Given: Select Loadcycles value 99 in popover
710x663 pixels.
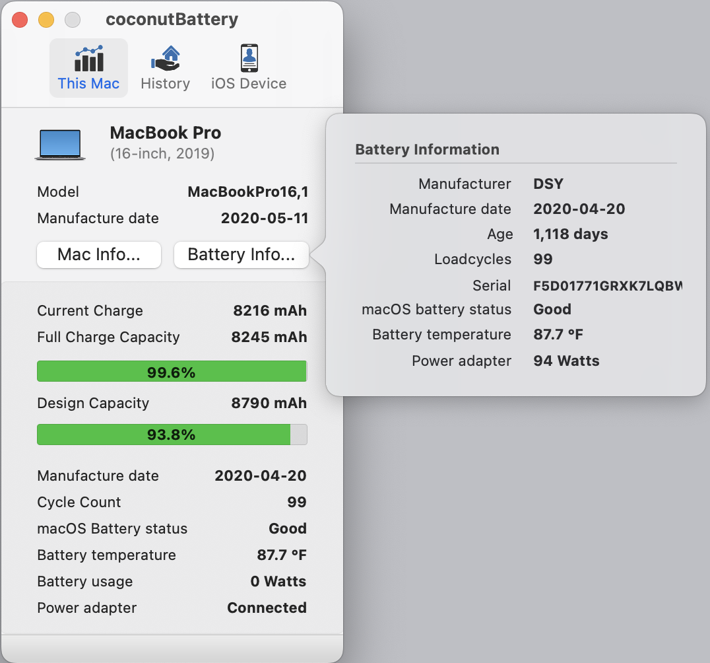Looking at the screenshot, I should pyautogui.click(x=543, y=260).
